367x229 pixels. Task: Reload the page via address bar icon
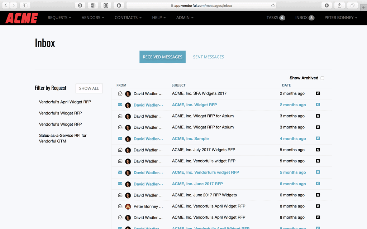pyautogui.click(x=273, y=5)
